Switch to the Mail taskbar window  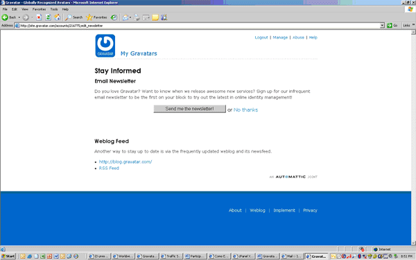click(291, 257)
